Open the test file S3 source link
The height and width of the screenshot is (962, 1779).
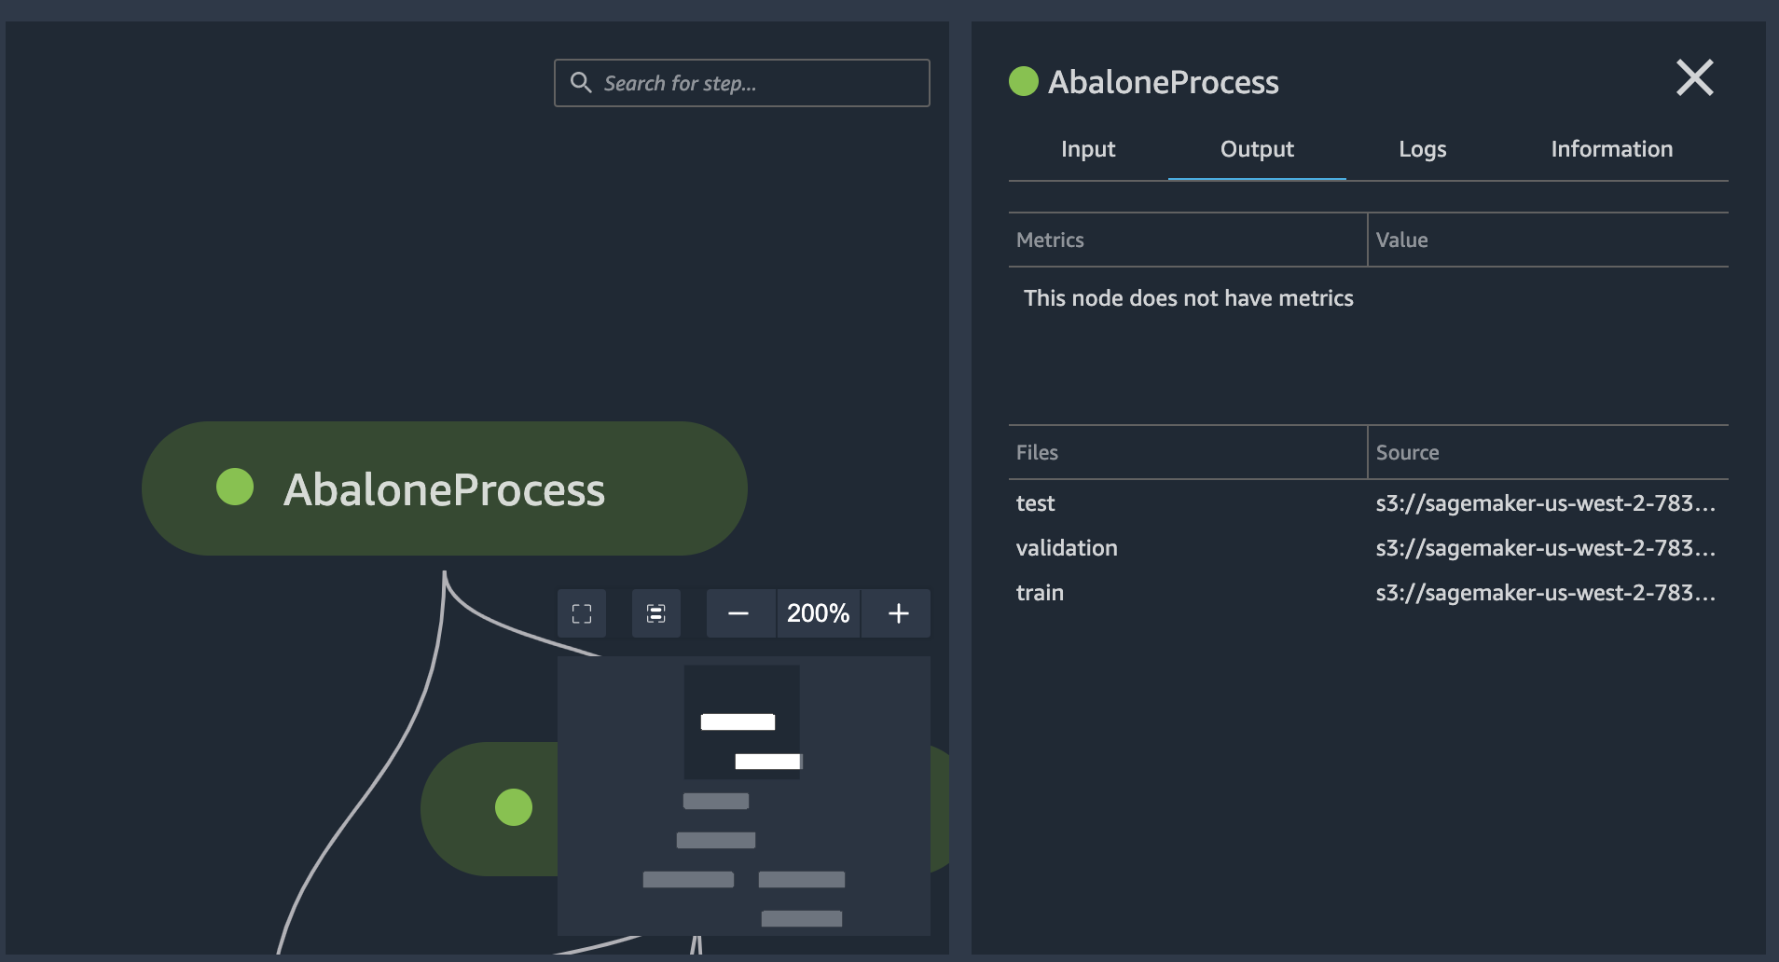(x=1545, y=503)
